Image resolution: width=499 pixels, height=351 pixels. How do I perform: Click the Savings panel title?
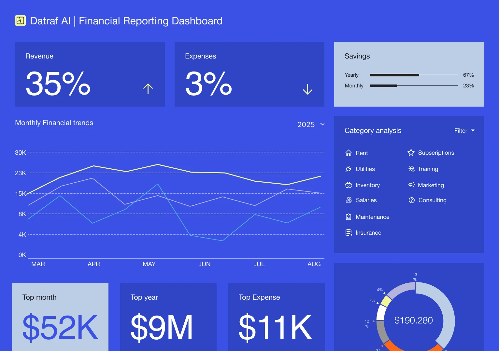357,56
